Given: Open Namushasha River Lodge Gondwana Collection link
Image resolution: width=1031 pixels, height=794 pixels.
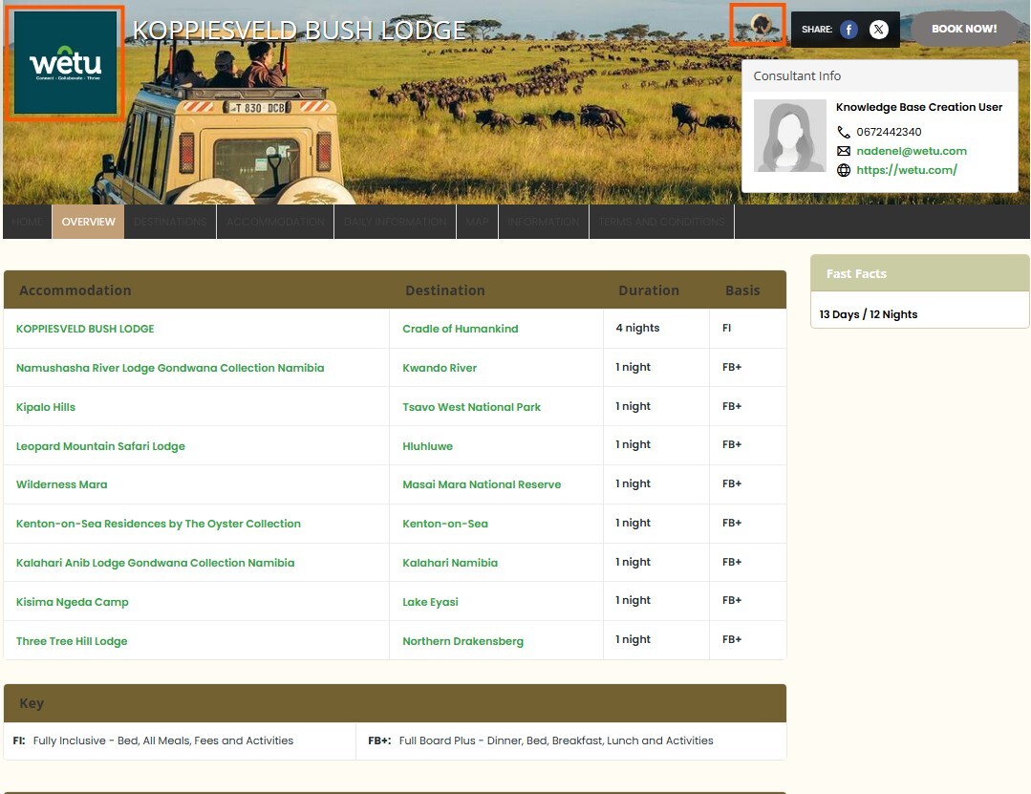Looking at the screenshot, I should [170, 368].
